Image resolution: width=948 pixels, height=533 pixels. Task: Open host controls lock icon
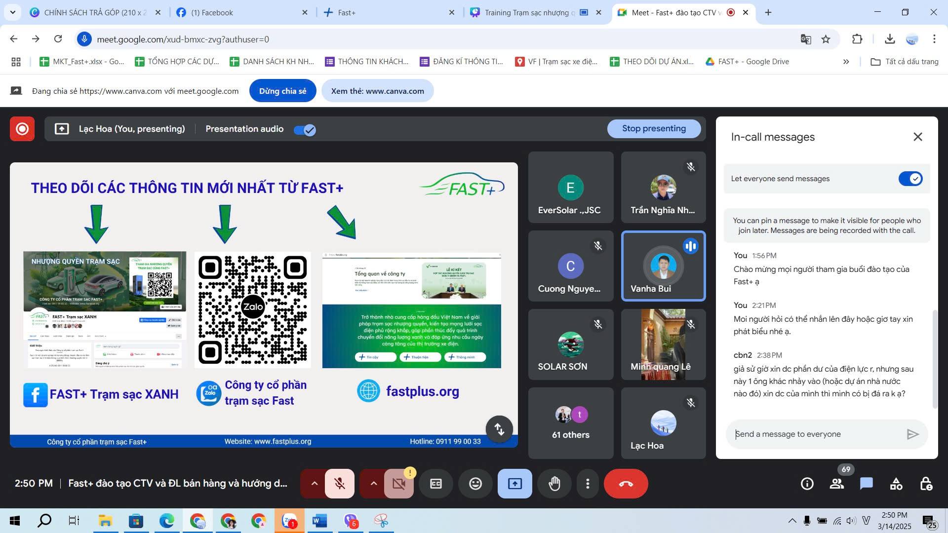coord(926,484)
